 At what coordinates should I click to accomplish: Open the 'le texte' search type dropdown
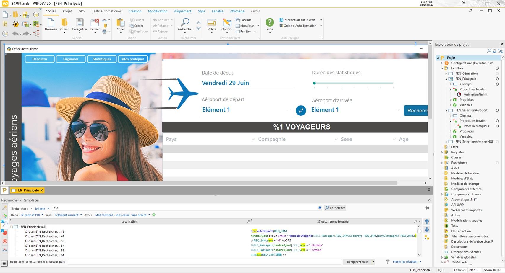(42, 209)
